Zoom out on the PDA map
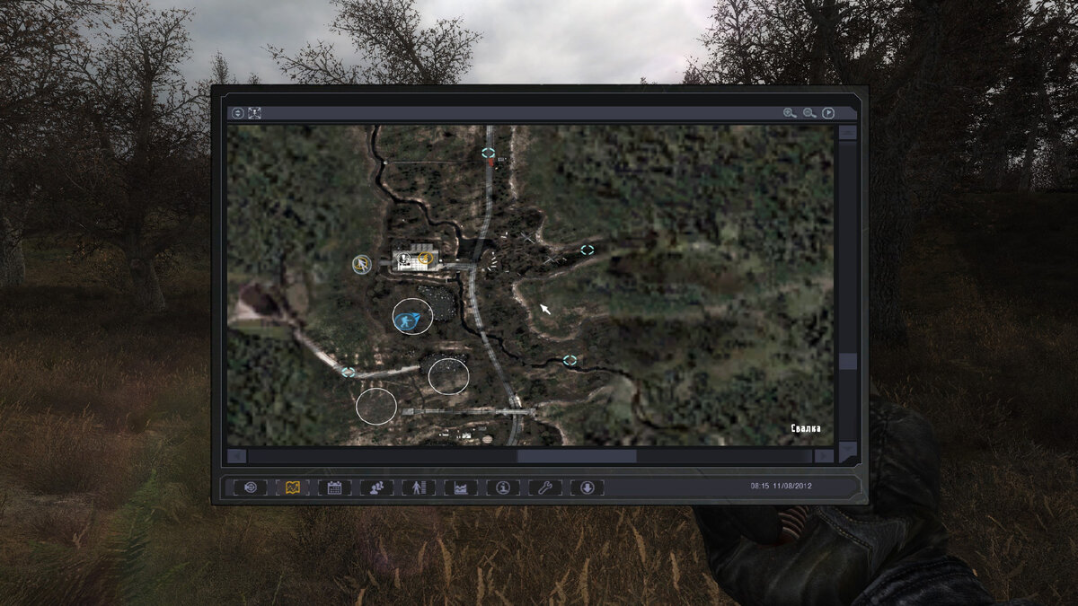 (x=809, y=113)
